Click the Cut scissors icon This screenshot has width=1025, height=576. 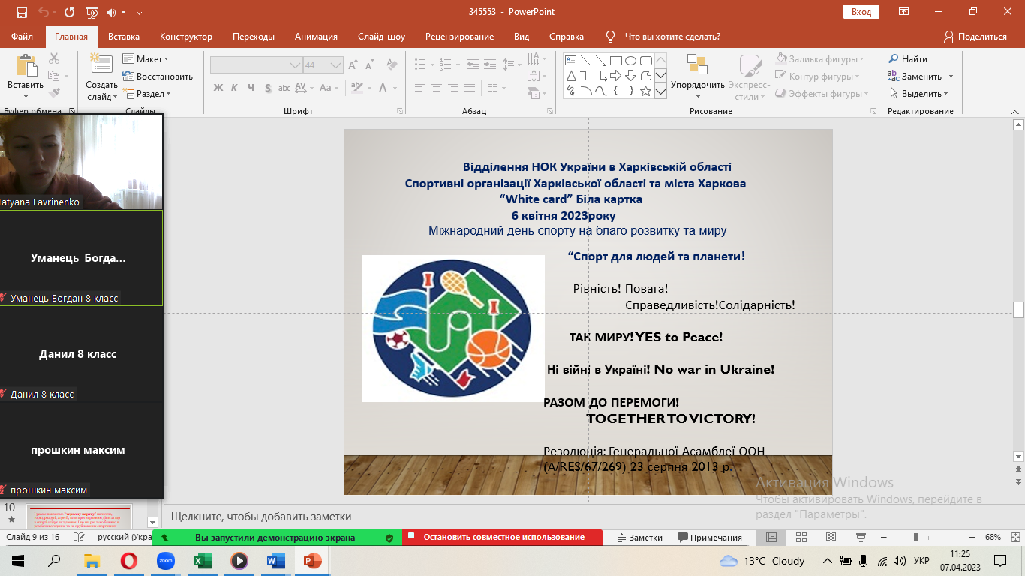(x=54, y=58)
